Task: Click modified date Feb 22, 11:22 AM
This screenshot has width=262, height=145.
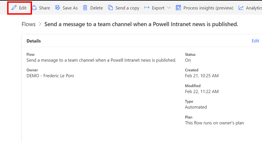Action: click(202, 92)
